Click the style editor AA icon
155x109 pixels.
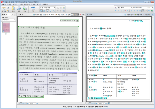point(115,8)
